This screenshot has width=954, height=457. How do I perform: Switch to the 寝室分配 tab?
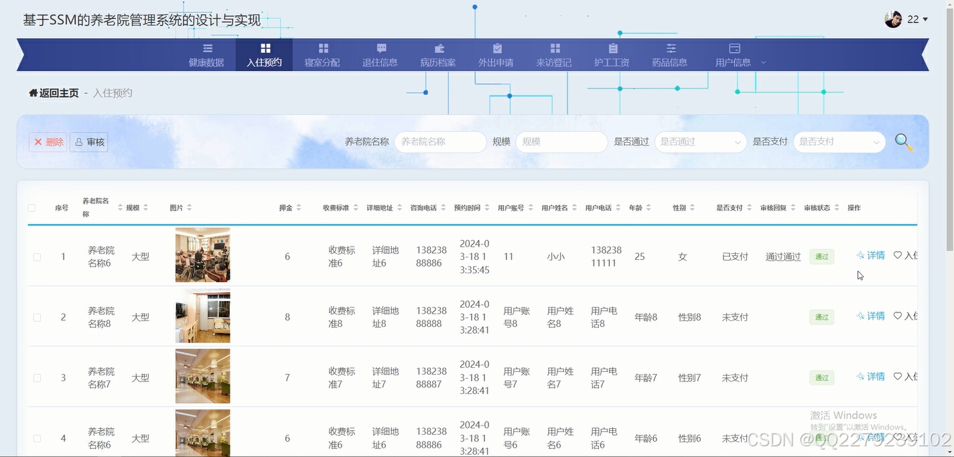click(x=322, y=55)
